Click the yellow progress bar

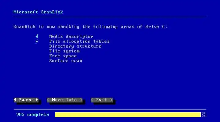(x=128, y=115)
